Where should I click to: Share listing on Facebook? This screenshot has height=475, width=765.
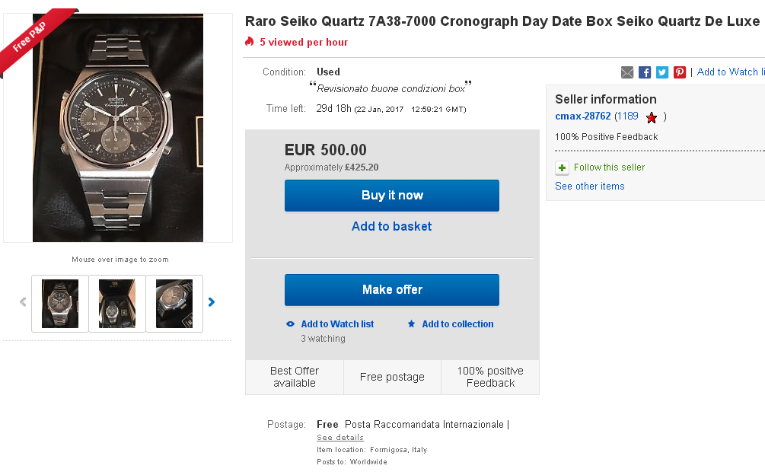click(x=645, y=72)
